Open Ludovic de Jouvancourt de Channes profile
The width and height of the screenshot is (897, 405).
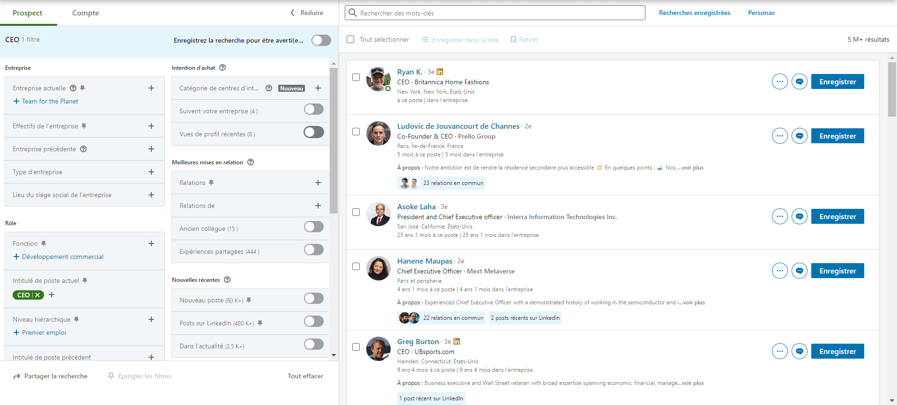(x=458, y=126)
